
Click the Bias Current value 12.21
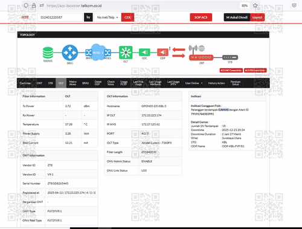click(x=69, y=143)
